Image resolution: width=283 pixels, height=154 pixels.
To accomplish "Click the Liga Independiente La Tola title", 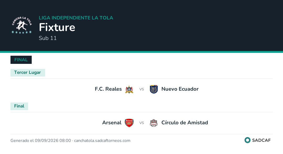I will (76, 18).
